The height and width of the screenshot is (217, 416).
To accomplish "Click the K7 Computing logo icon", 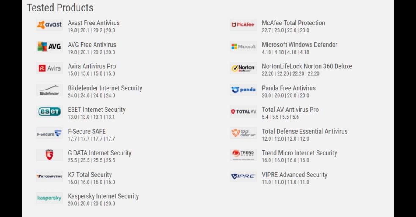I will coord(49,176).
